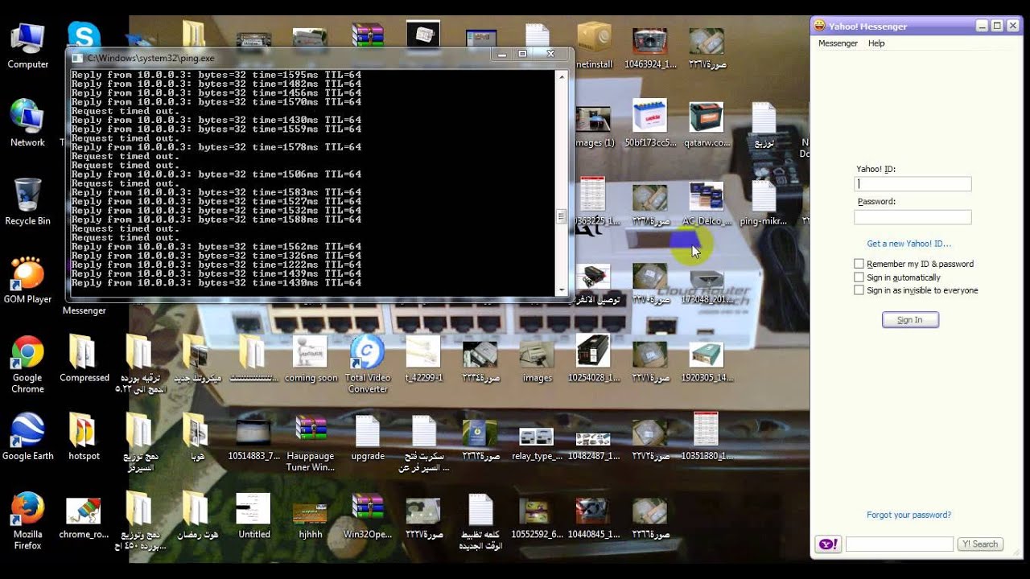The width and height of the screenshot is (1030, 579).
Task: Open the Messenger menu
Action: click(x=838, y=43)
